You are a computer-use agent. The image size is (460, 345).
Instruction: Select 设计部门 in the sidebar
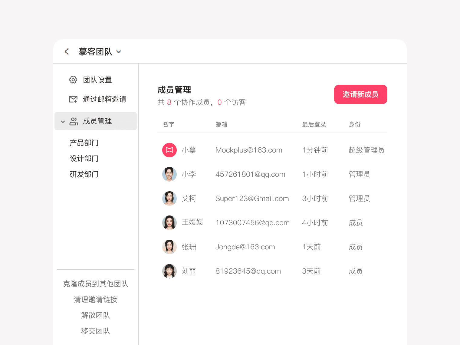click(x=84, y=159)
